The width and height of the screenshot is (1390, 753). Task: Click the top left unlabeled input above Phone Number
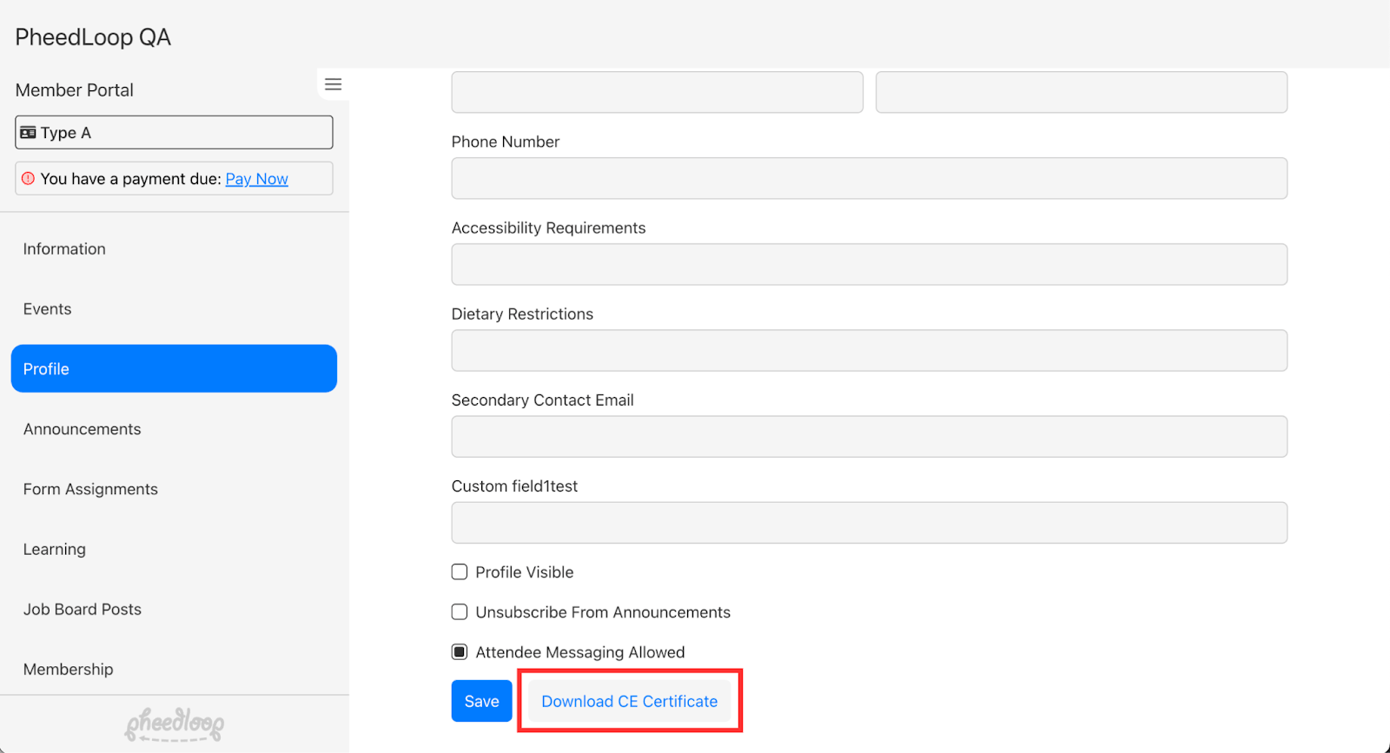658,92
